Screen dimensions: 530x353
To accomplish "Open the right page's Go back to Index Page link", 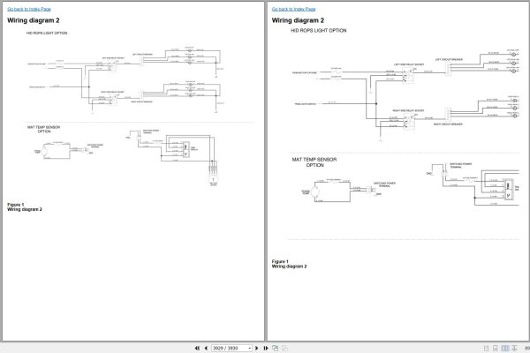I will click(x=294, y=9).
